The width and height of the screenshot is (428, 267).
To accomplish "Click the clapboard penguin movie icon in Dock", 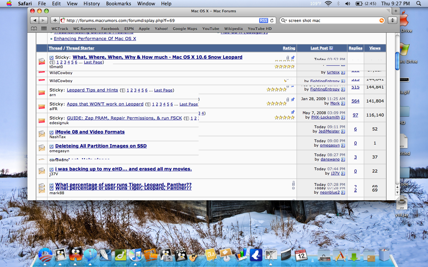I will 181,255.
